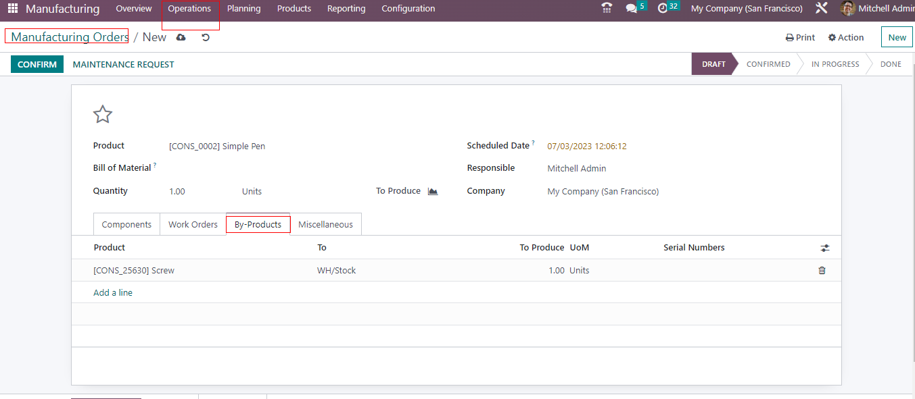The image size is (915, 399).
Task: Open the Action dropdown menu
Action: (846, 38)
